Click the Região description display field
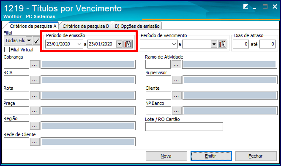 click(x=88, y=126)
